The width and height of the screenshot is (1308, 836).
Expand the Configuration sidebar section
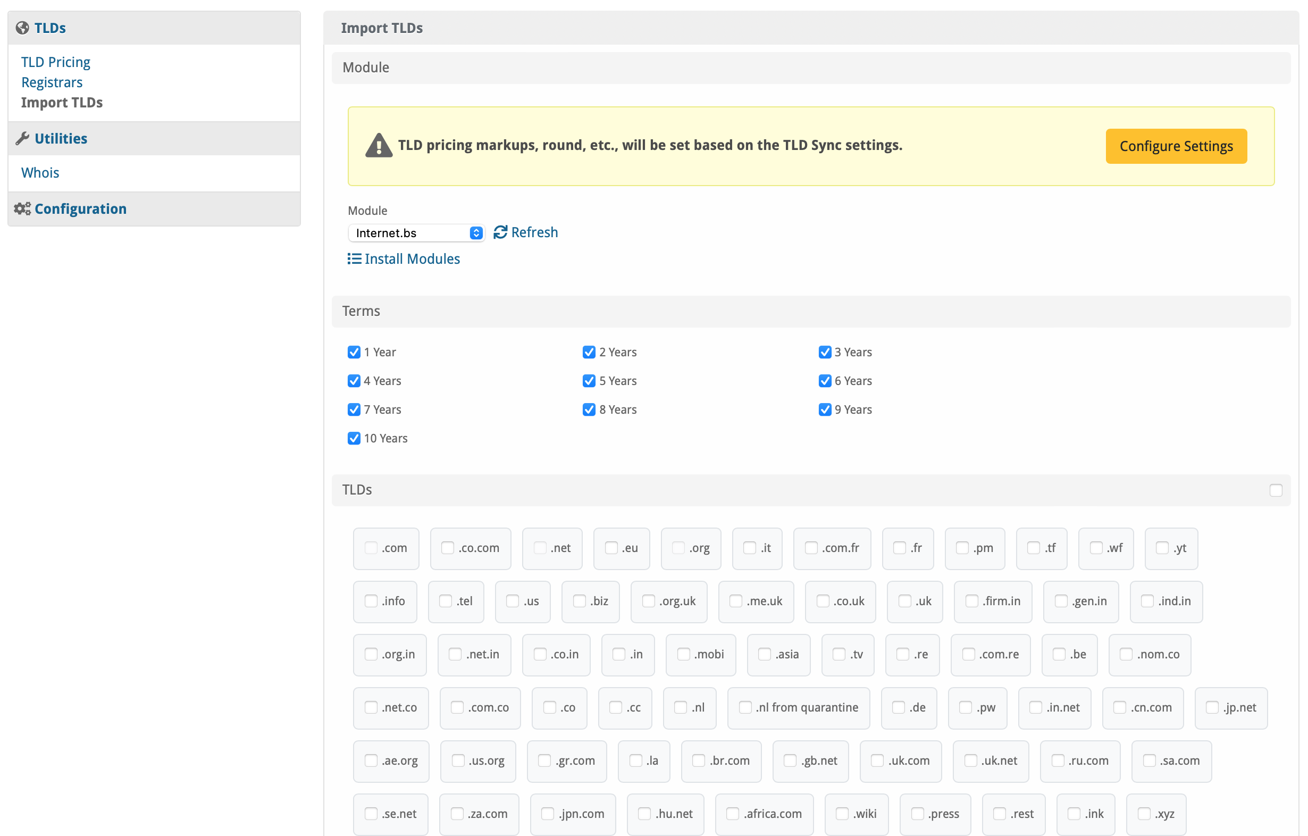pos(80,208)
